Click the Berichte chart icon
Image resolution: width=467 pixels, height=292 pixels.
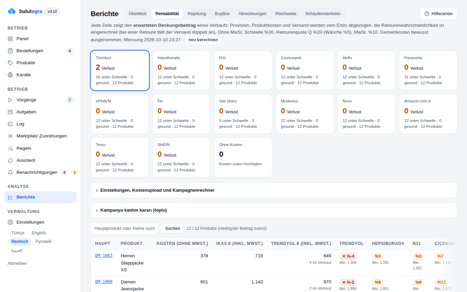pos(10,197)
